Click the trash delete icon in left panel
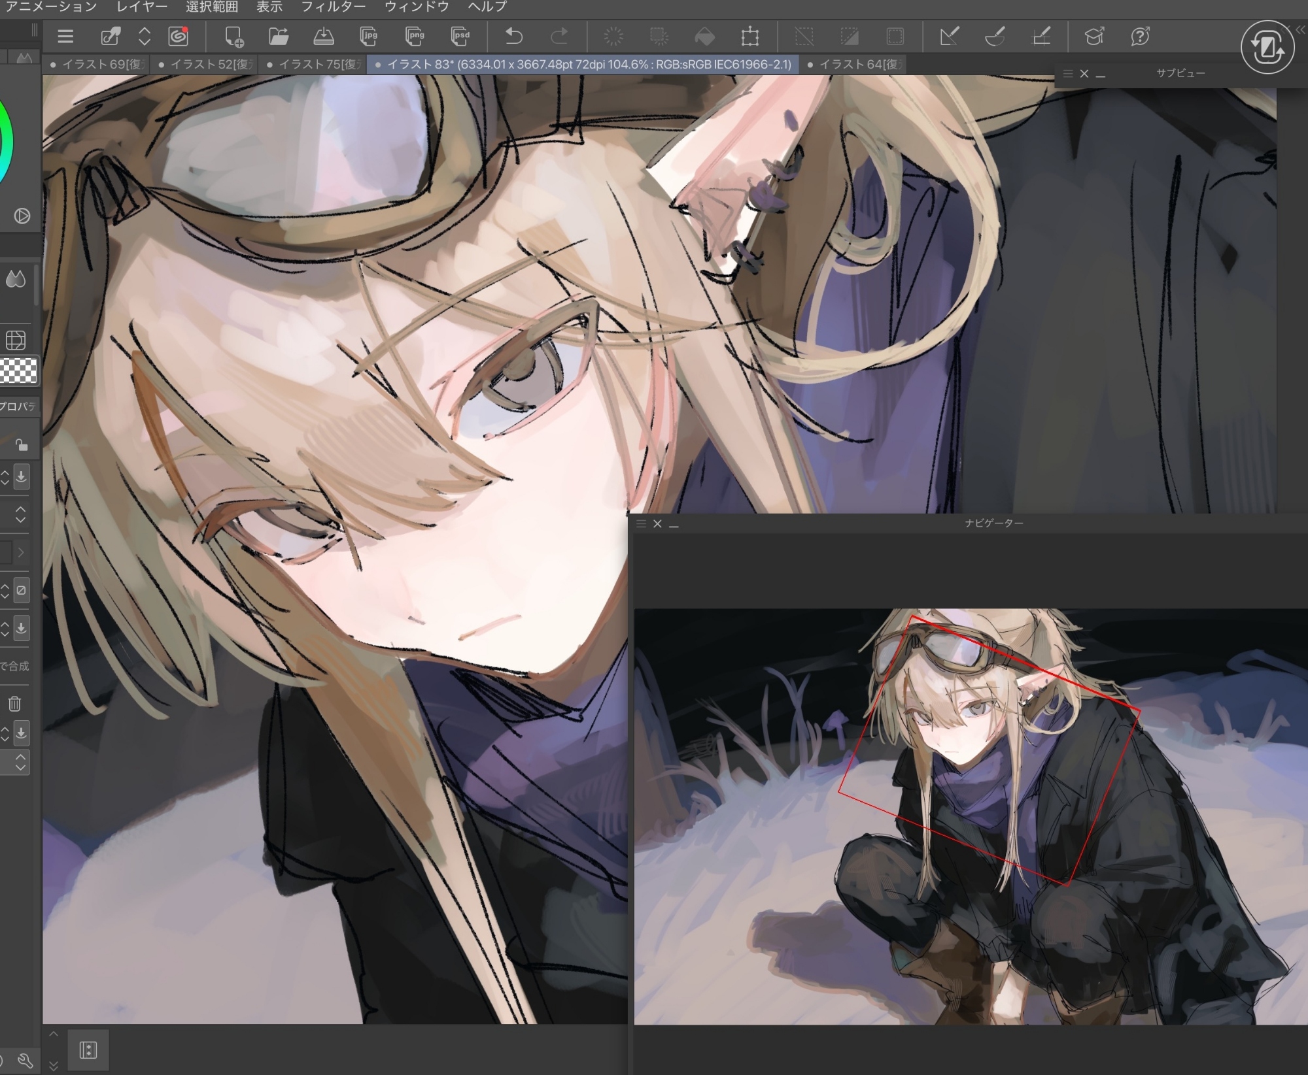Image resolution: width=1308 pixels, height=1075 pixels. 14,704
